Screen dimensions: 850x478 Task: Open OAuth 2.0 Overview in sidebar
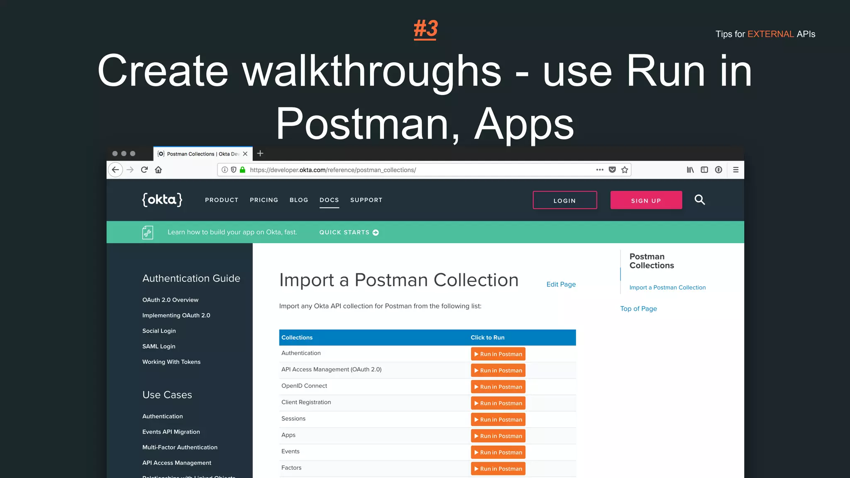pos(170,300)
